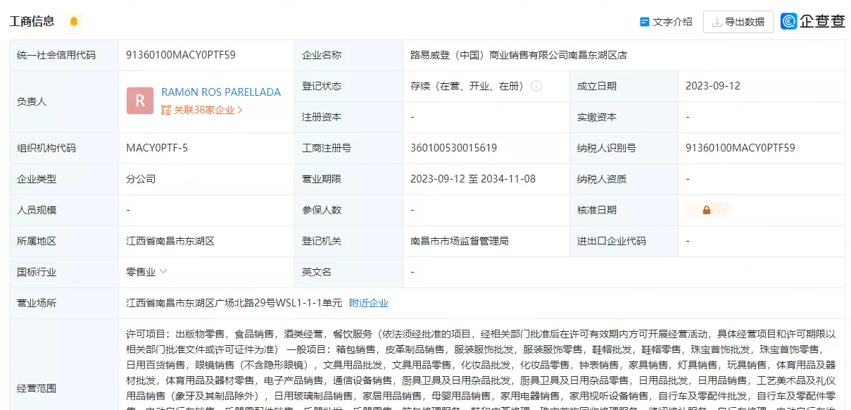Screen dimensions: 851x410
Task: Open RAMóN ROS PARELLADA profile link
Action: [x=220, y=92]
